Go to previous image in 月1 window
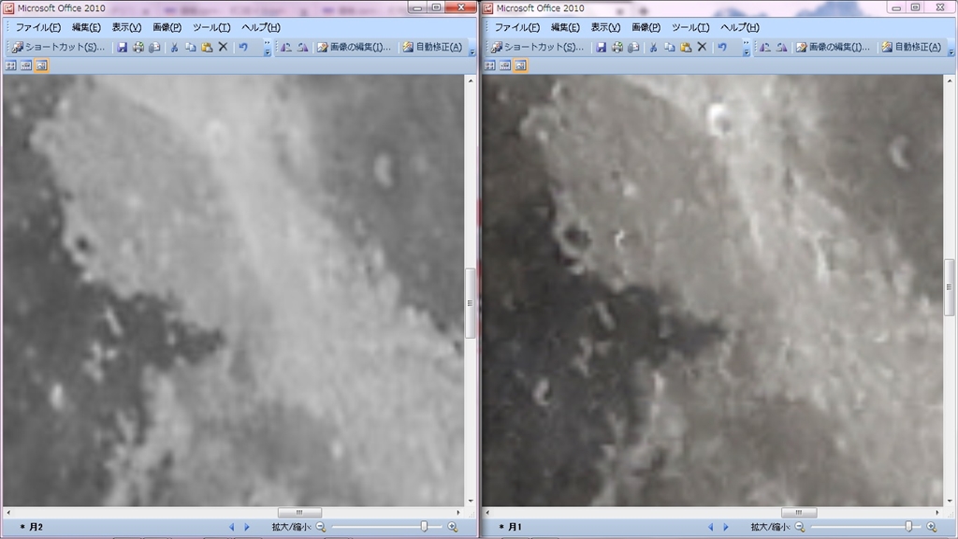The width and height of the screenshot is (958, 539). tap(711, 527)
